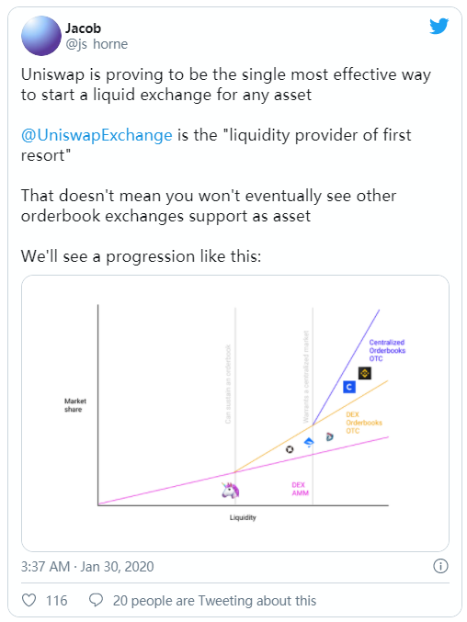Open @UniswapExchange mention link

tap(97, 135)
